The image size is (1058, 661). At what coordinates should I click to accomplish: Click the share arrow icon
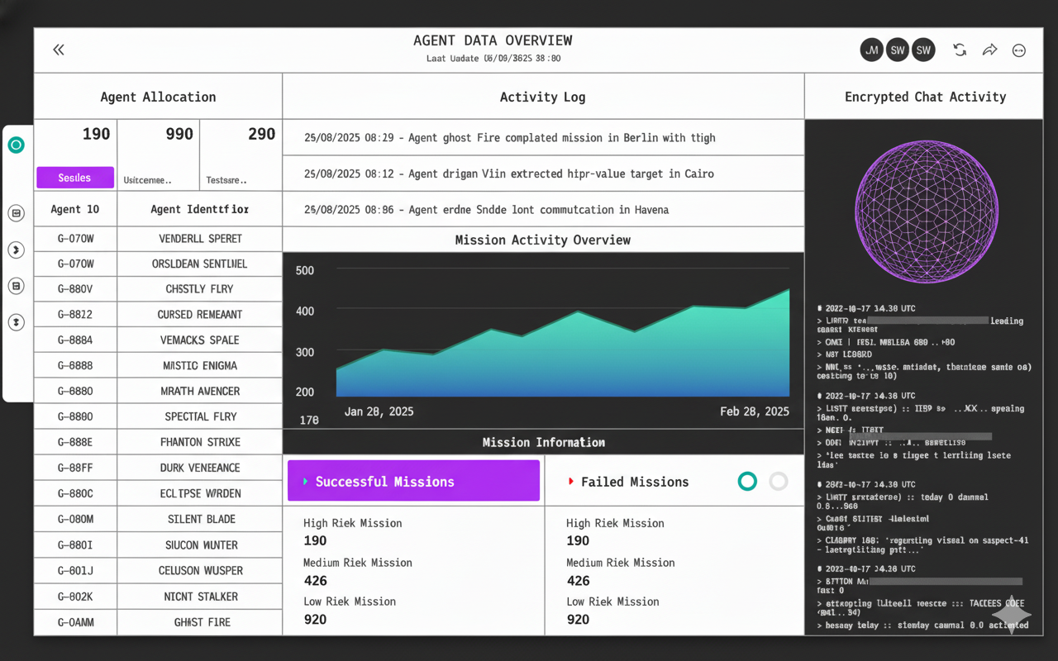pos(989,50)
